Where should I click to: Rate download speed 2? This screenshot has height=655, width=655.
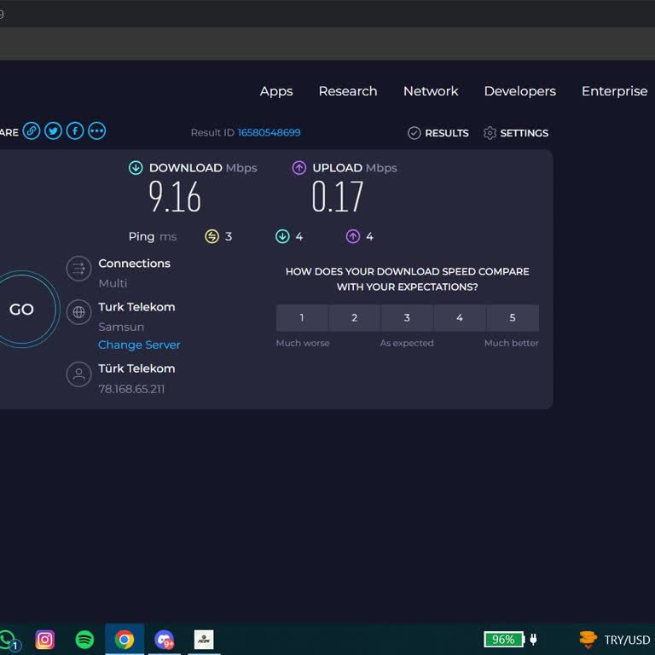354,318
